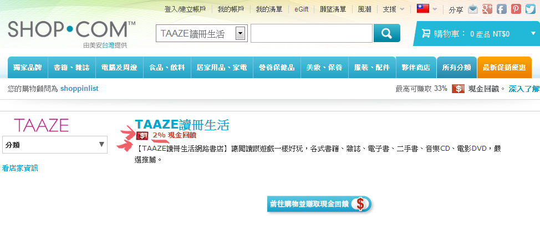Open 美妝、保養 navigation tab
The image size is (540, 240).
pos(324,68)
